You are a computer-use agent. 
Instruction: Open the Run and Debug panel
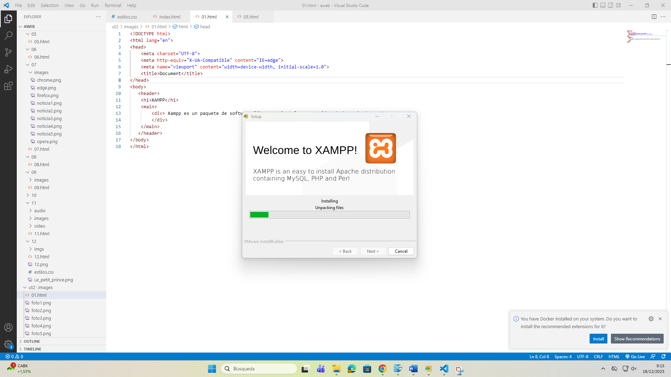click(x=8, y=69)
